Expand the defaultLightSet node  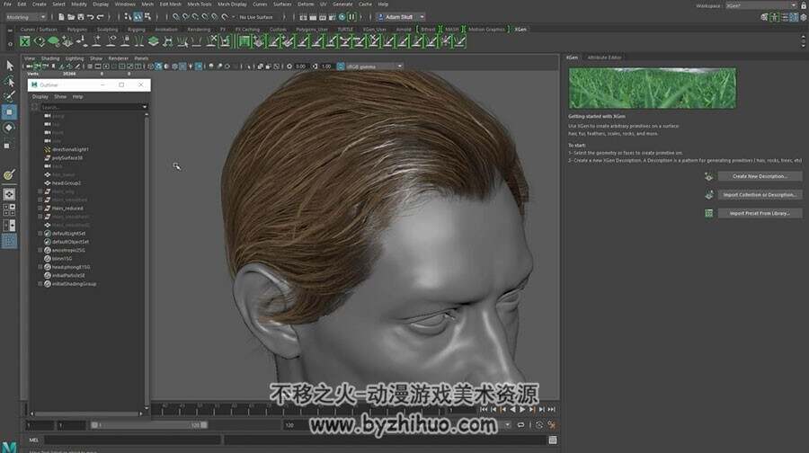pos(40,233)
